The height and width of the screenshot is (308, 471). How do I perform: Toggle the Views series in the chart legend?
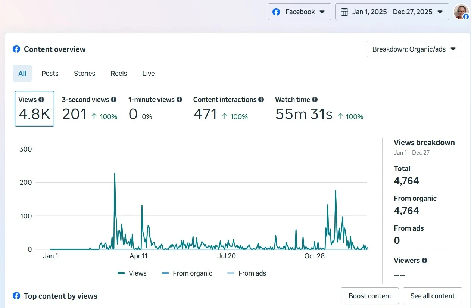(132, 273)
